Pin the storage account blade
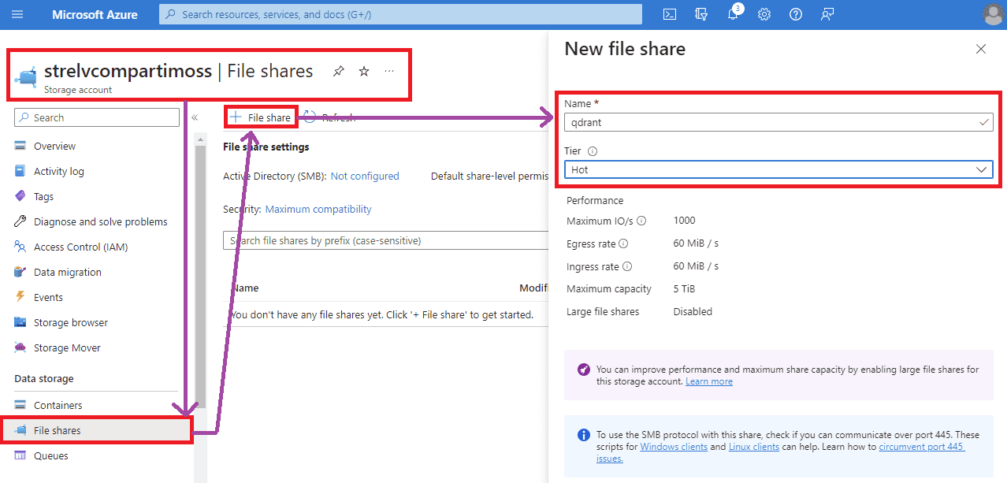The width and height of the screenshot is (1007, 483). pos(338,71)
